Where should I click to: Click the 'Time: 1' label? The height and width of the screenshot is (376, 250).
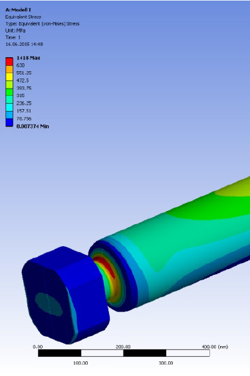point(13,37)
